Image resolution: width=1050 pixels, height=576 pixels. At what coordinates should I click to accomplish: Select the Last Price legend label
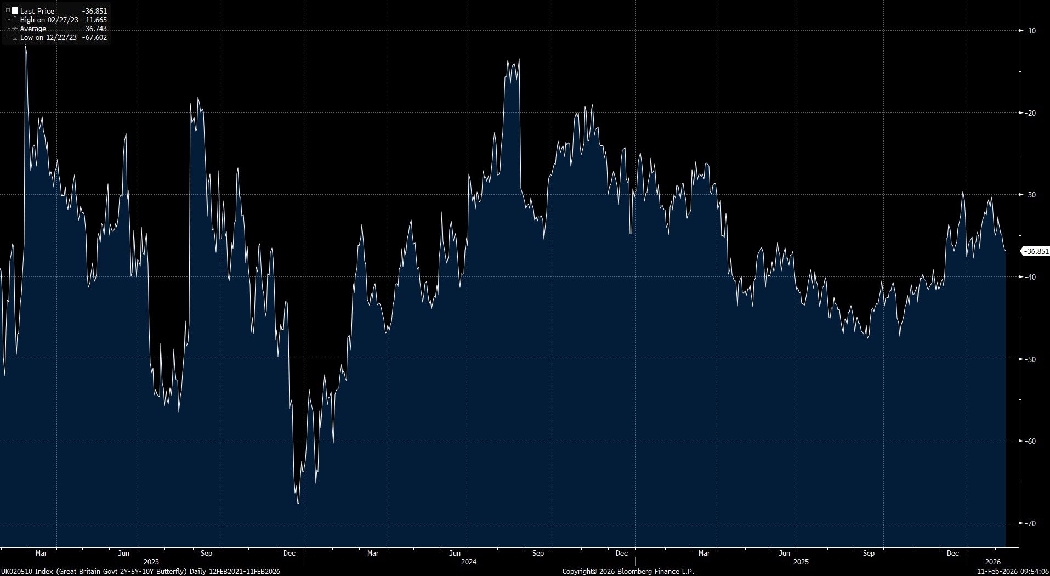37,11
